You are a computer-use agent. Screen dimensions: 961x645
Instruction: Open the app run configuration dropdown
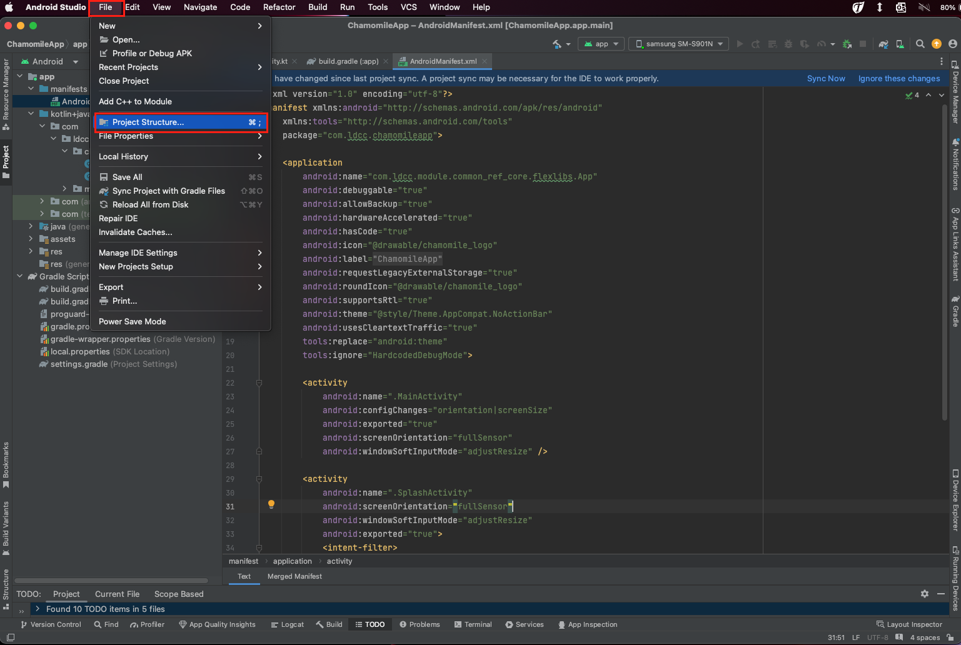pos(601,44)
